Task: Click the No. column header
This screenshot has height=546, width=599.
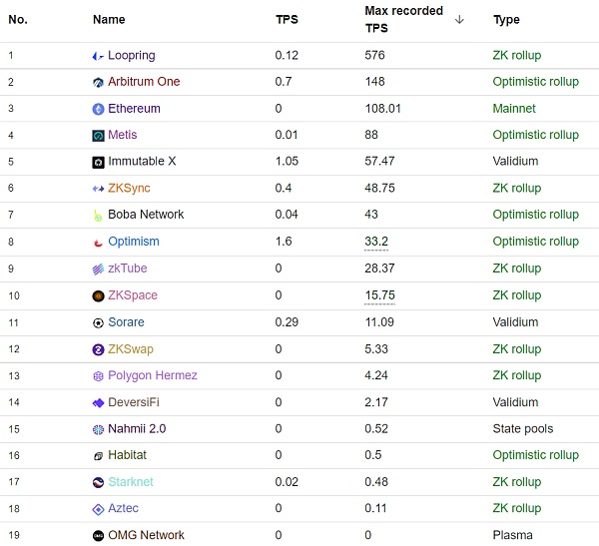Action: pos(18,20)
